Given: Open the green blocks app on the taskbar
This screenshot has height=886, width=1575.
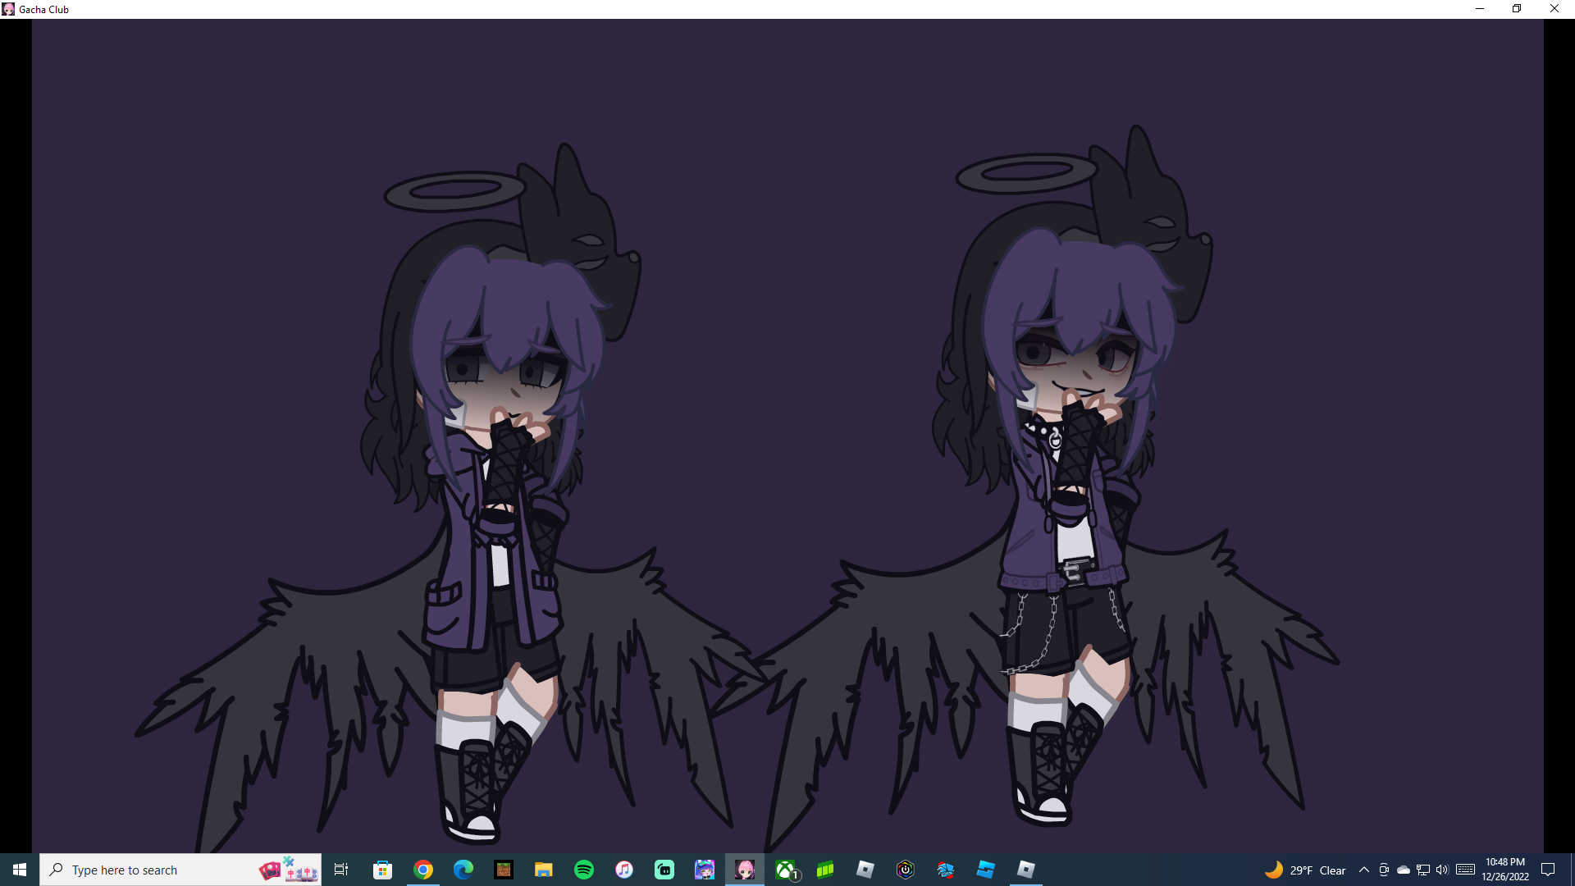Looking at the screenshot, I should 825,870.
